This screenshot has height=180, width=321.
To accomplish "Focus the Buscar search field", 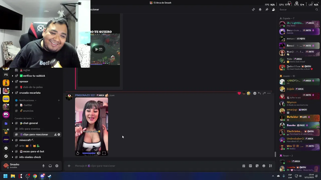I will pyautogui.click(x=298, y=9).
